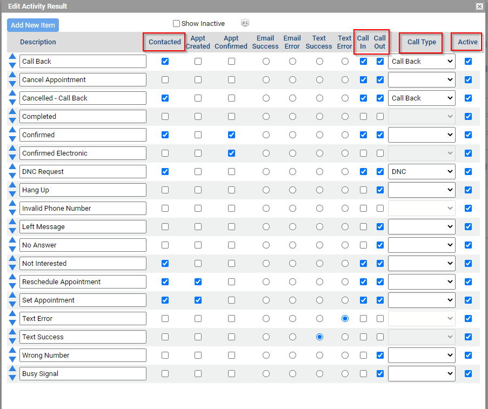488x409 pixels.
Task: Move Call Back row up
Action: (12, 57)
